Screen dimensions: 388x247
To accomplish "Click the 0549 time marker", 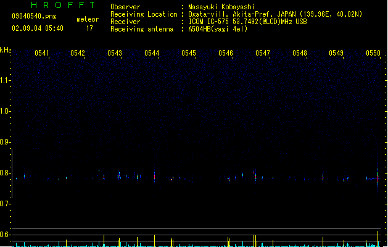I will [336, 52].
